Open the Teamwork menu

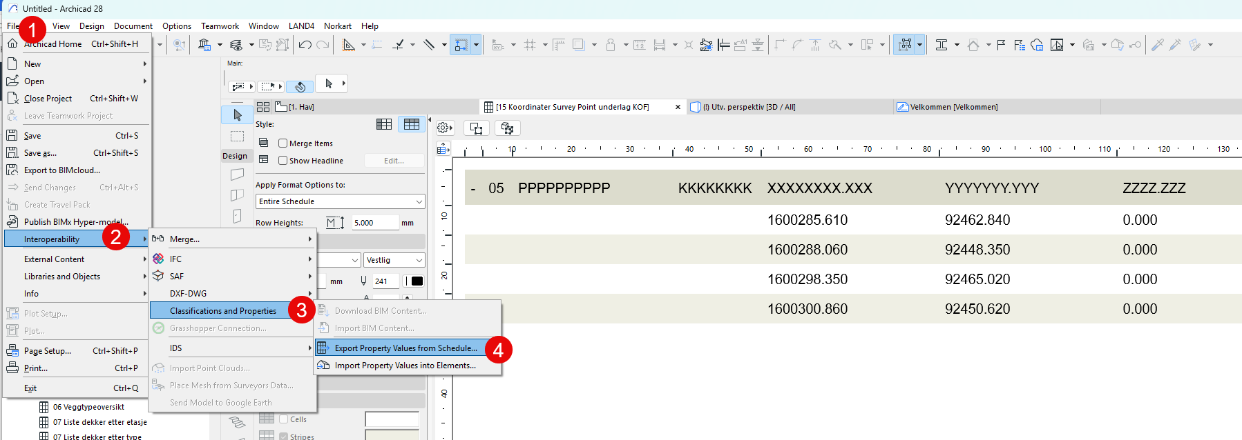click(220, 26)
